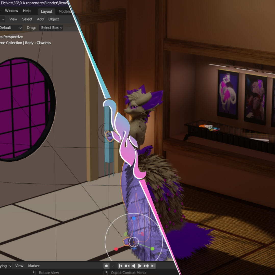Open the Help menu

(x=27, y=11)
